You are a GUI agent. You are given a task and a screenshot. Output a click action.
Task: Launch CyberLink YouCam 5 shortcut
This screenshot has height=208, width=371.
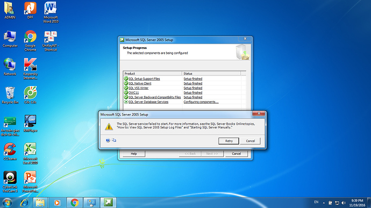point(10,182)
